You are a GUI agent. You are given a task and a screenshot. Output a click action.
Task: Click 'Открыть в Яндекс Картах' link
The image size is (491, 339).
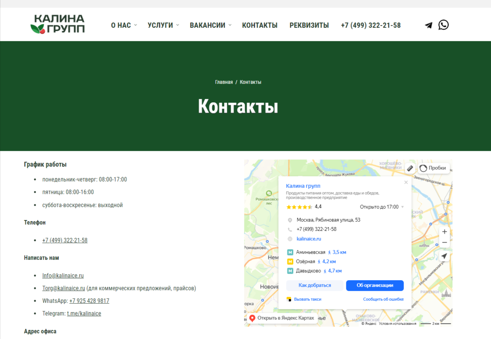click(x=282, y=318)
